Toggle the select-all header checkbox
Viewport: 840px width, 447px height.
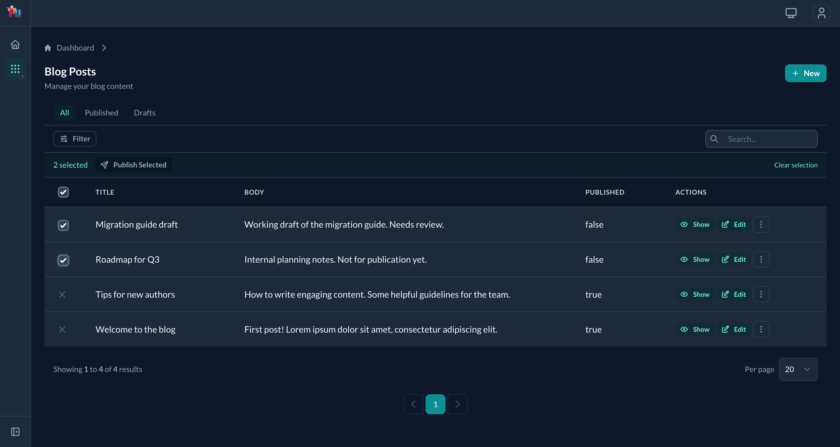[63, 192]
